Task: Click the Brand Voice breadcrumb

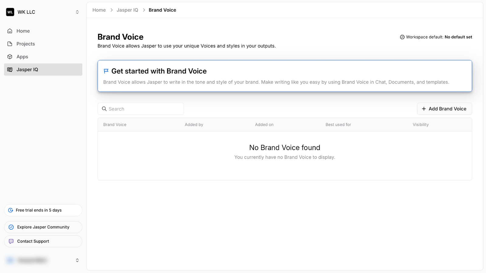Action: point(163,10)
